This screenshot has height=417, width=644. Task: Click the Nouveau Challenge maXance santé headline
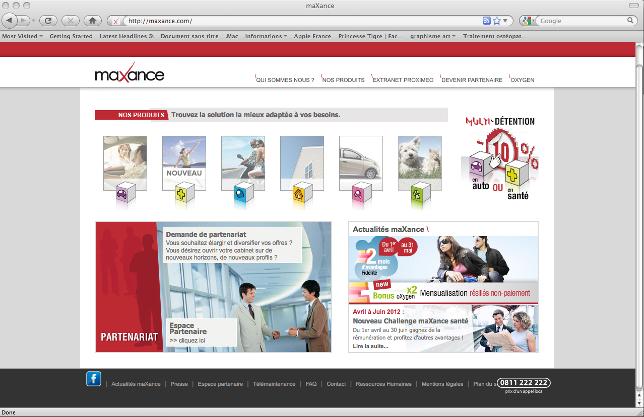411,321
